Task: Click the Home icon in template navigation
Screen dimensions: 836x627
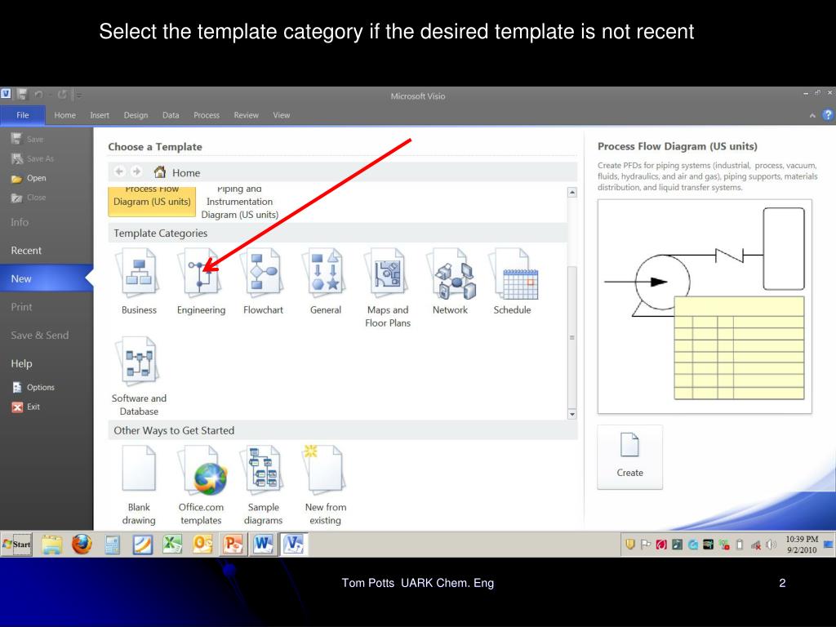Action: click(159, 171)
